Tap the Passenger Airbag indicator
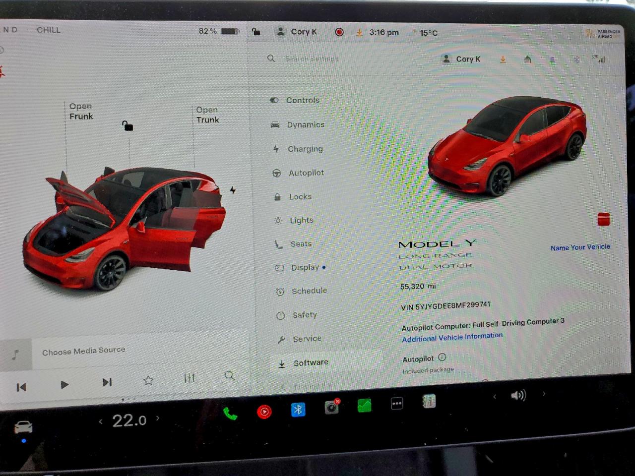The height and width of the screenshot is (476, 635). coord(603,33)
